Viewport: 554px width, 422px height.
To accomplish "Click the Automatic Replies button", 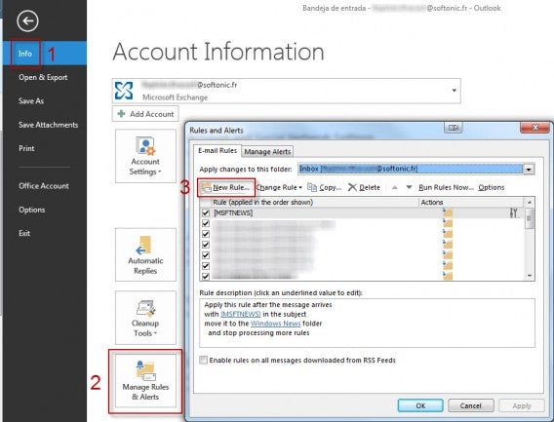I will pos(145,255).
